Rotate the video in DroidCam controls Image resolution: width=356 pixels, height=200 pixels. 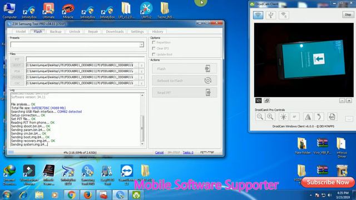tap(319, 117)
